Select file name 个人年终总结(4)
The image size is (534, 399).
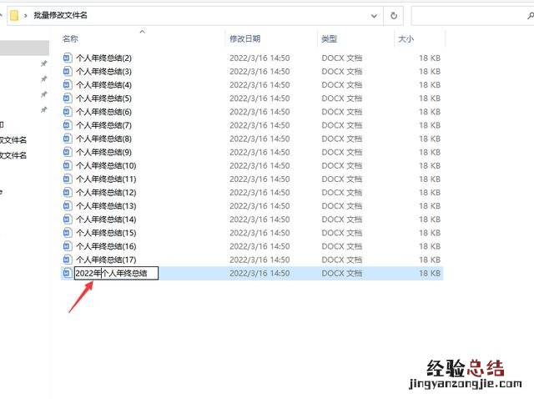103,85
